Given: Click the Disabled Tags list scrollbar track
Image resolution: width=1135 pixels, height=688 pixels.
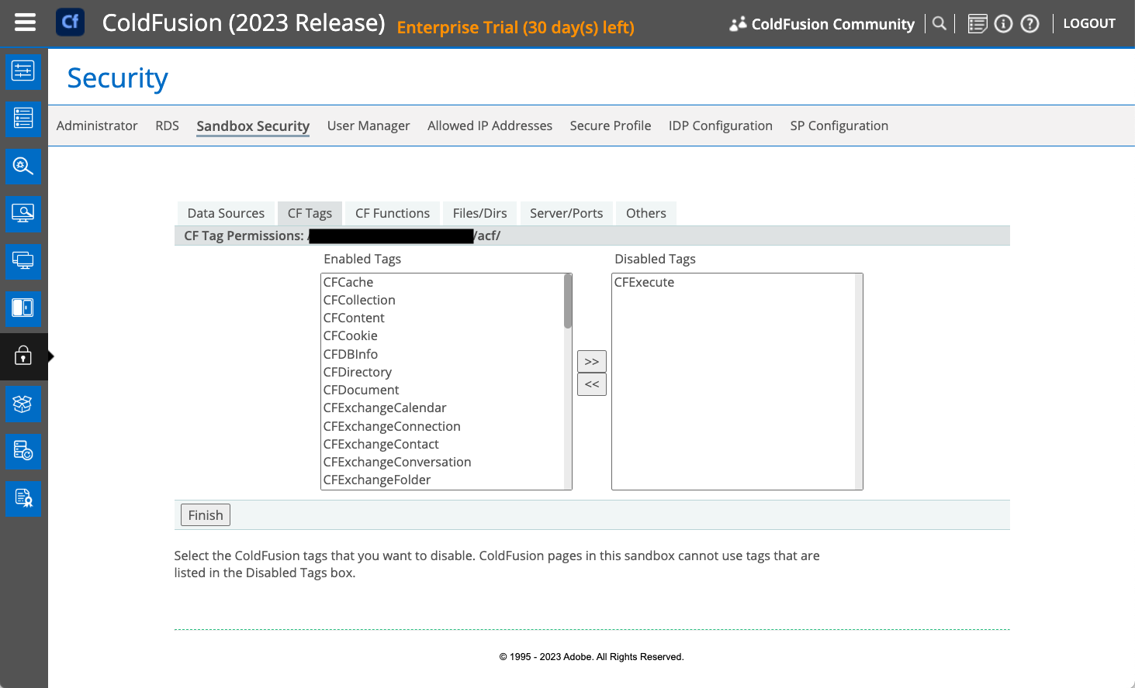Looking at the screenshot, I should (859, 381).
